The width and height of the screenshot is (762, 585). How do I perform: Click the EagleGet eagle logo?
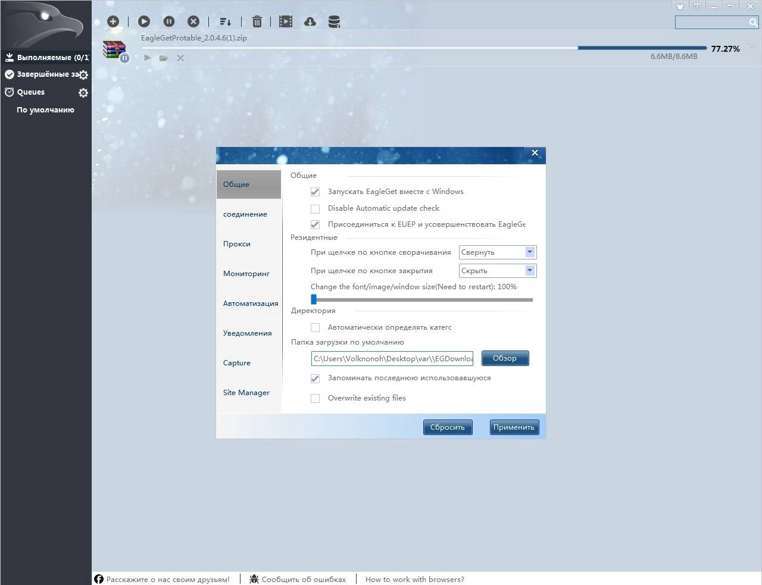pyautogui.click(x=45, y=24)
